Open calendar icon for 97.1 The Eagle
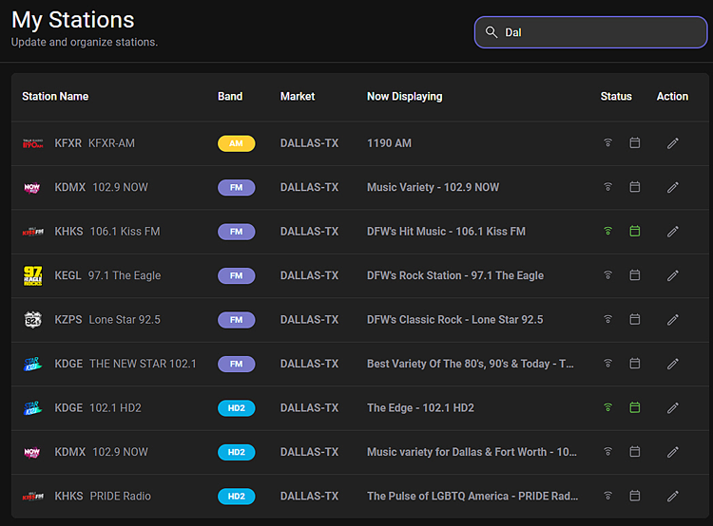This screenshot has width=713, height=526. (635, 274)
